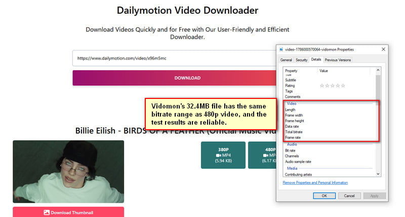Click the Dailymotion video URL input field
Viewport: 405px width, 217px height.
click(174, 58)
